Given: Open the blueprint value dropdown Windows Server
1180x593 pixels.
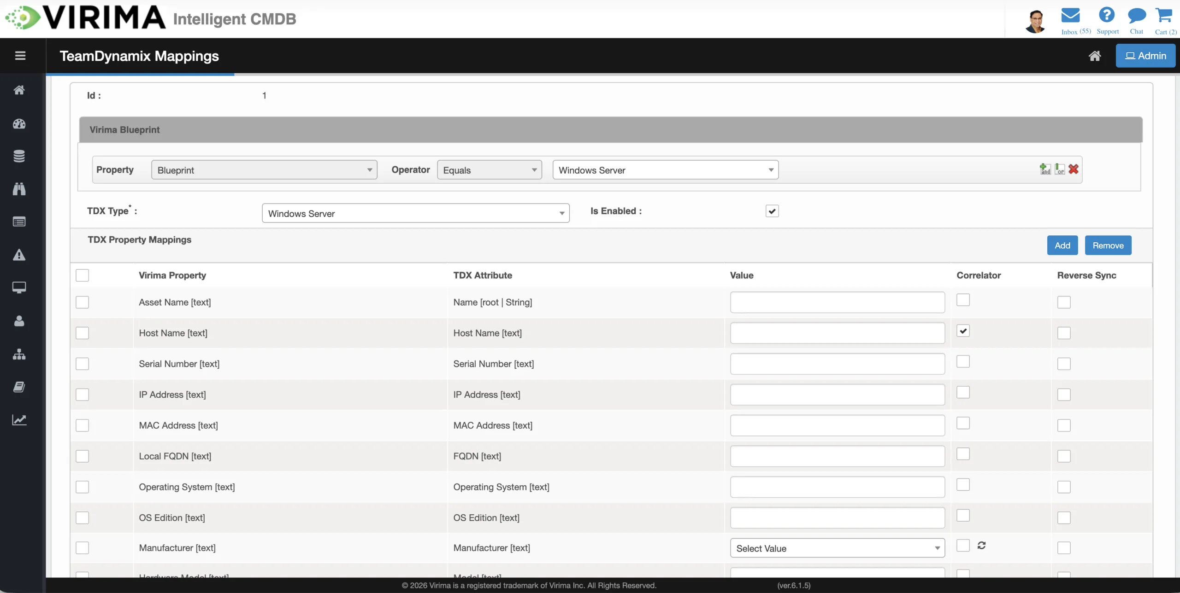Looking at the screenshot, I should click(666, 170).
